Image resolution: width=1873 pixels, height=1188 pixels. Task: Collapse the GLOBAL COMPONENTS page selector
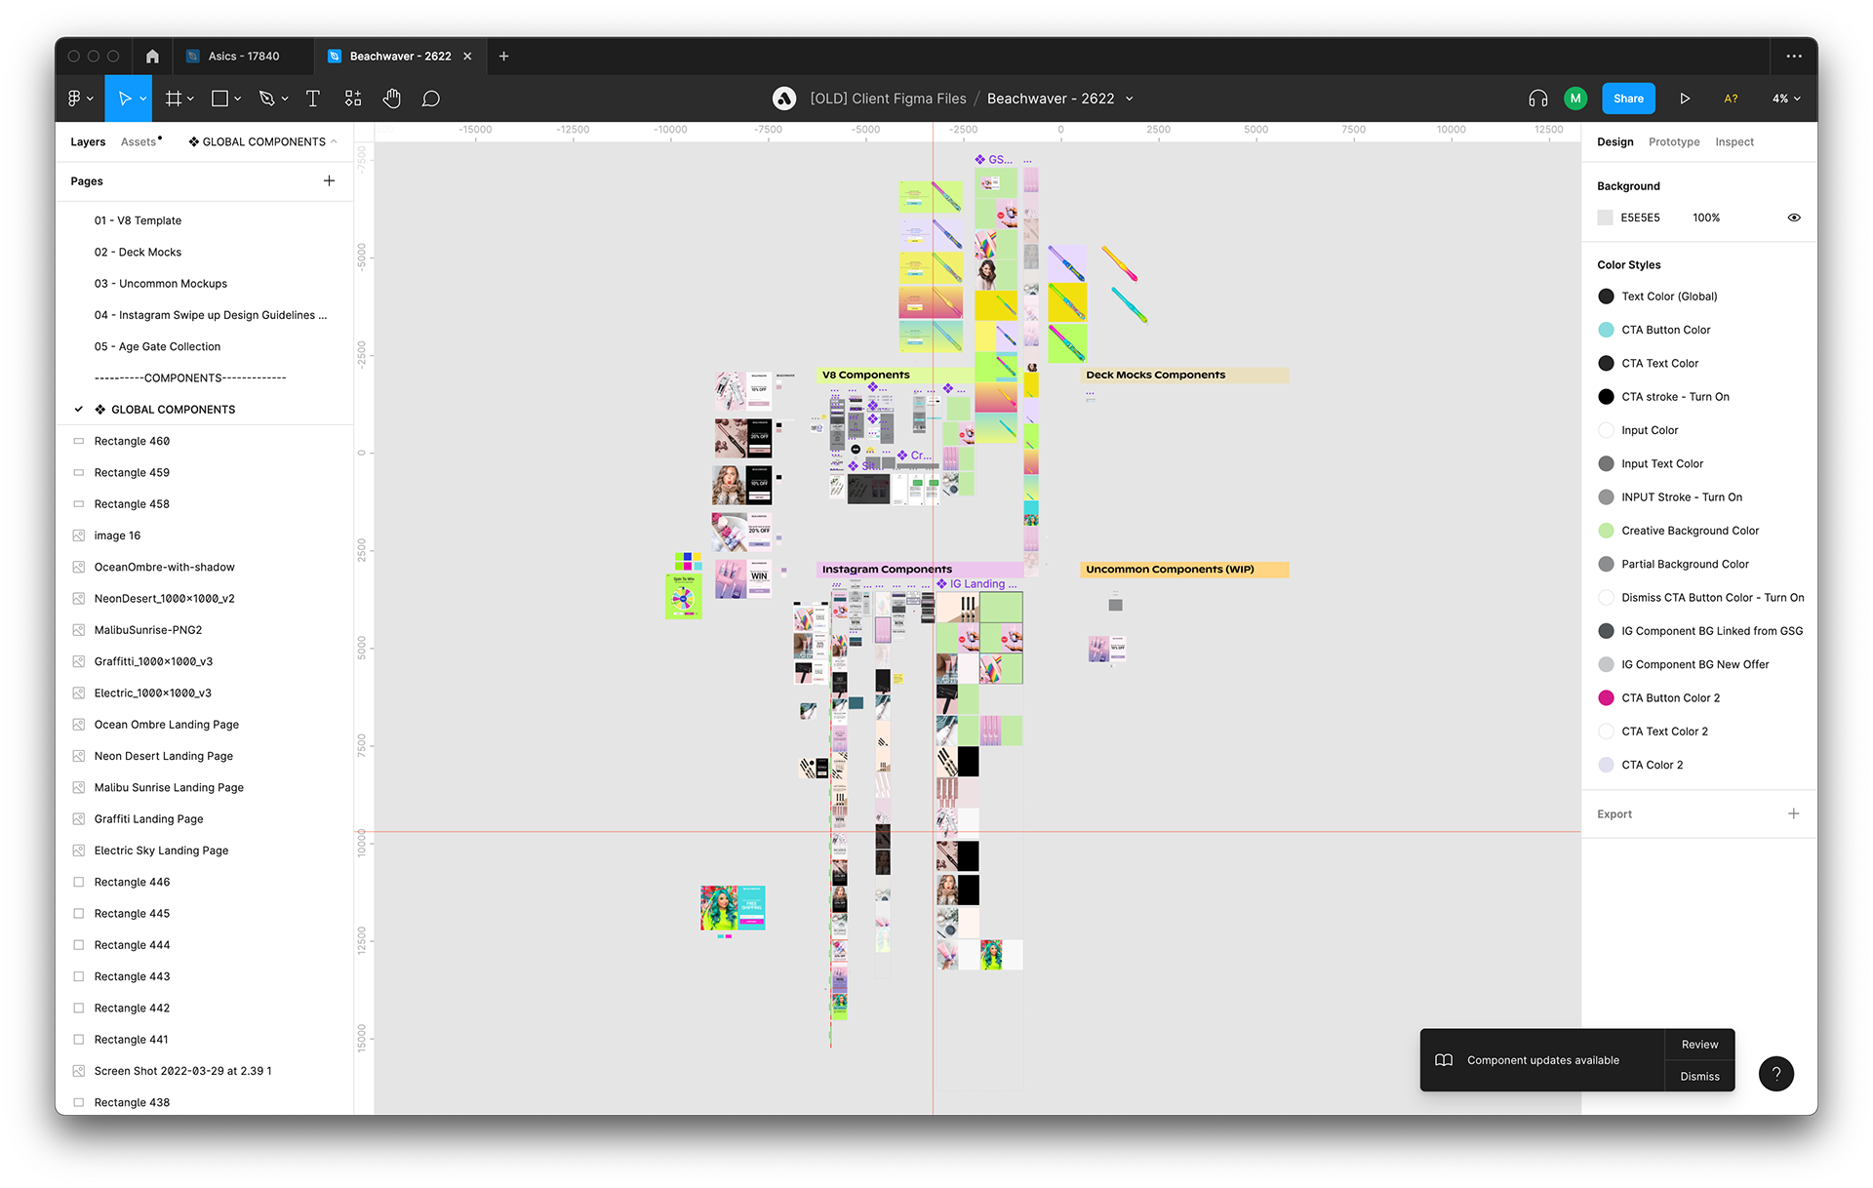(263, 141)
